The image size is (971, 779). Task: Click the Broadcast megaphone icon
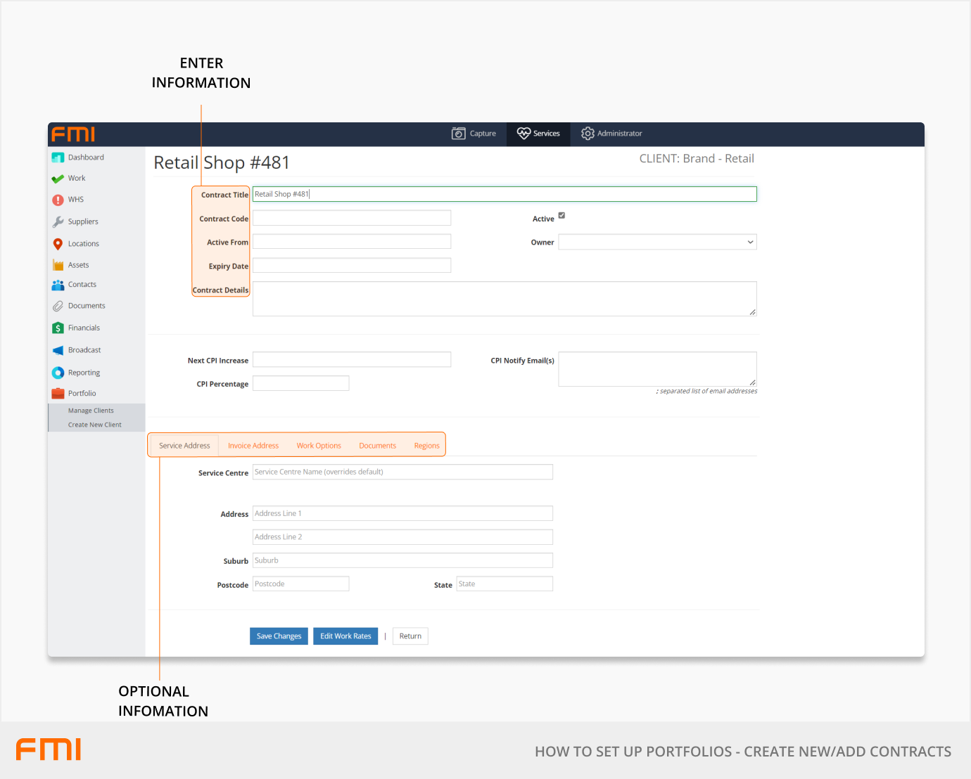coord(58,350)
